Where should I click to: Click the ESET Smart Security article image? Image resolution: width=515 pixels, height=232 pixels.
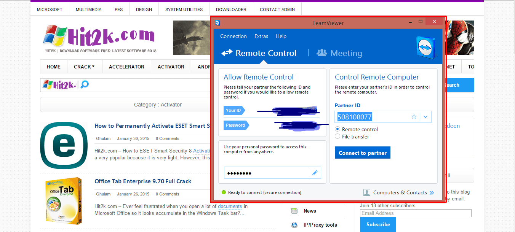pos(64,145)
